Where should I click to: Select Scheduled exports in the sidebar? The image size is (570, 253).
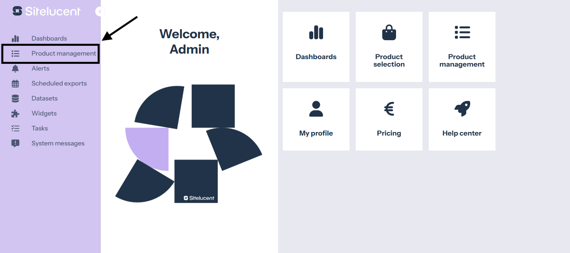pyautogui.click(x=59, y=84)
